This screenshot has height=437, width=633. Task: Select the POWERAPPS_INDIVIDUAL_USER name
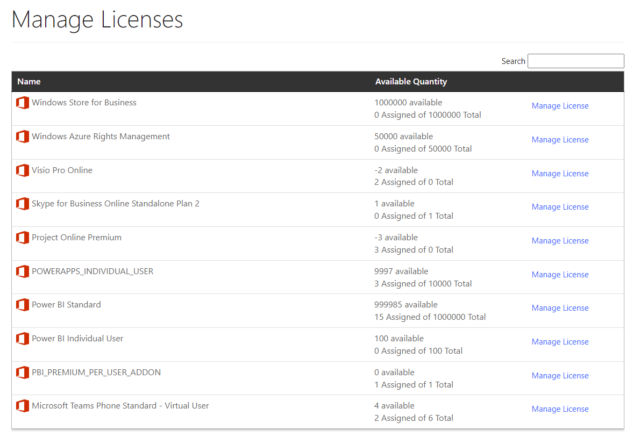[x=93, y=271]
